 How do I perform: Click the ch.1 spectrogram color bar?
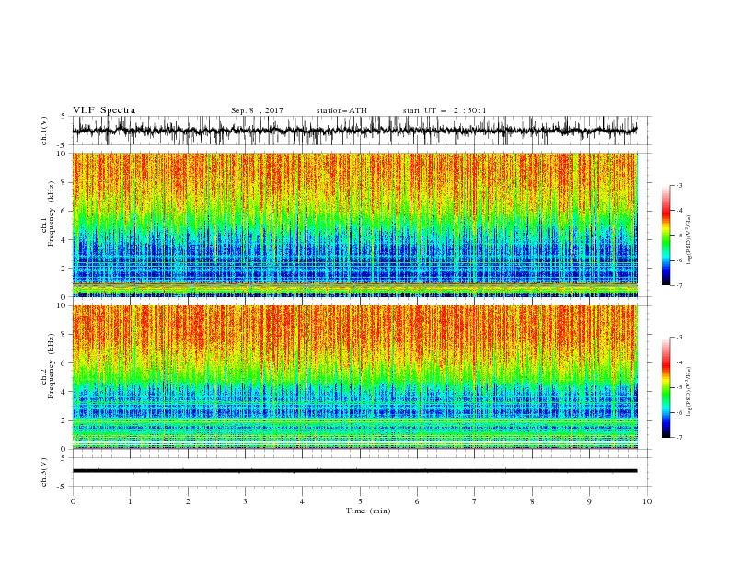click(x=666, y=236)
